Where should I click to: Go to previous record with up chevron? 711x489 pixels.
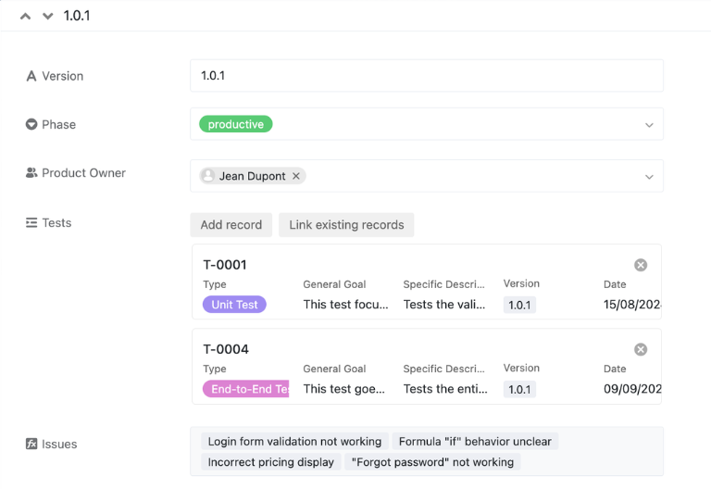coord(26,16)
